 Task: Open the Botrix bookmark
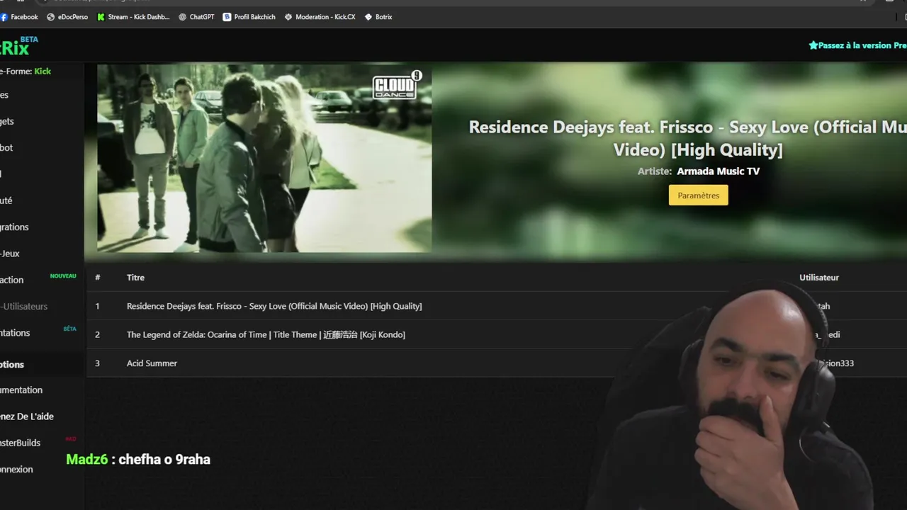(378, 17)
